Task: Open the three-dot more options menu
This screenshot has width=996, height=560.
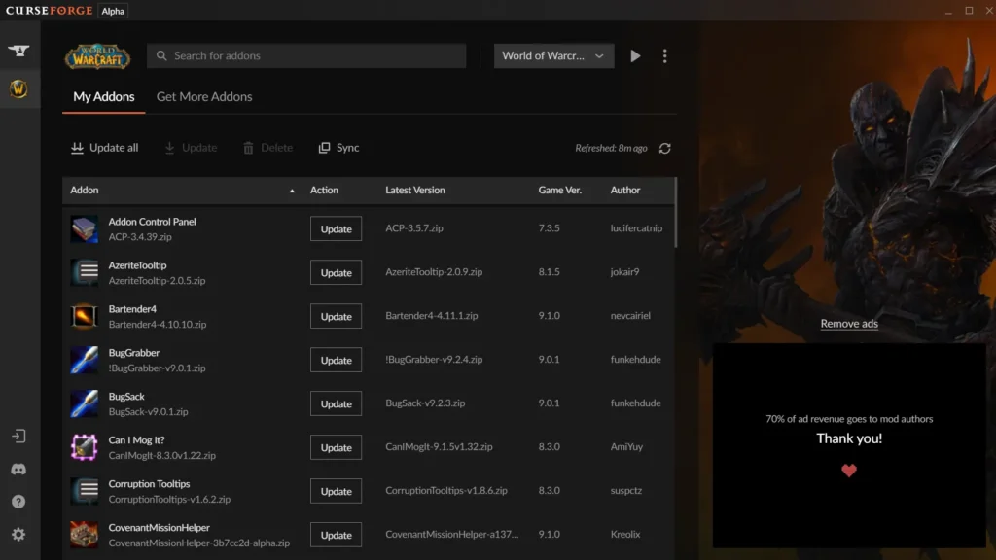Action: pos(665,56)
